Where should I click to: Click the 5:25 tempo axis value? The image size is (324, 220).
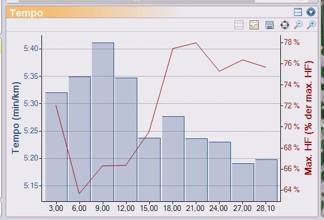click(31, 131)
